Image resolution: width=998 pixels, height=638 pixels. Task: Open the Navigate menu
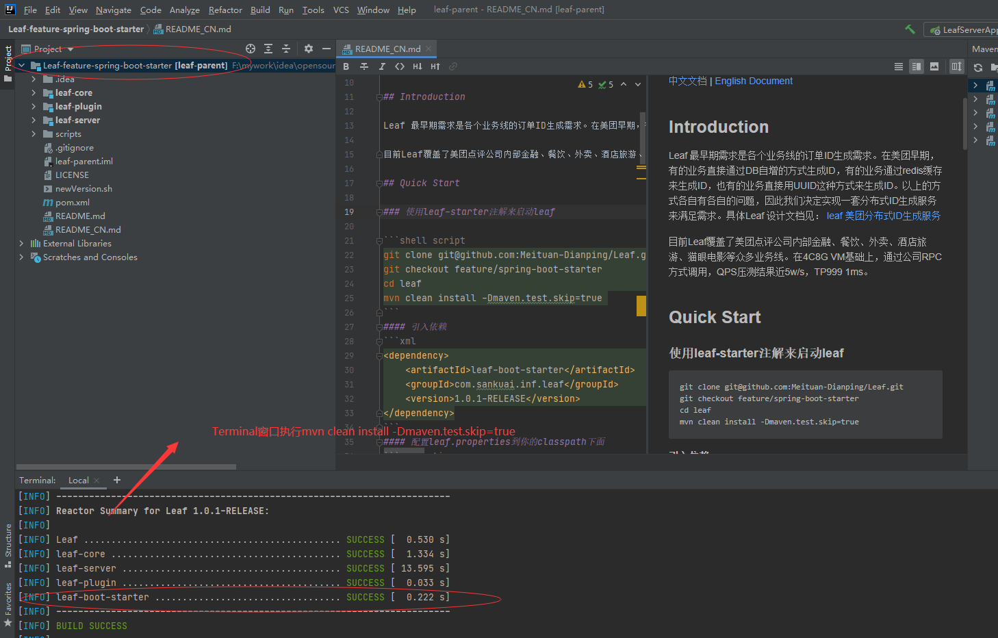tap(114, 10)
